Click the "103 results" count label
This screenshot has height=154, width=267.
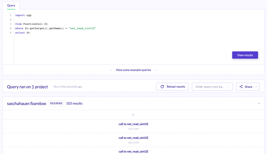point(74,103)
